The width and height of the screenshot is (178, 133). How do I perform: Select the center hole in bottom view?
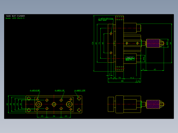pos(54,104)
